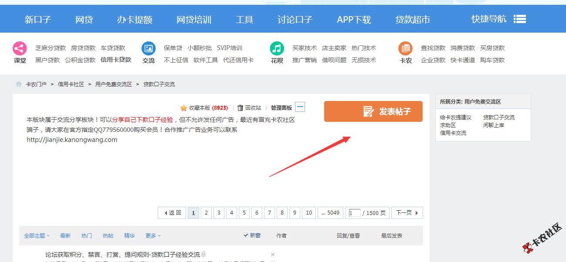Image resolution: width=566 pixels, height=262 pixels.
Task: Expand the 全部主题 dropdown filter
Action: click(x=37, y=236)
